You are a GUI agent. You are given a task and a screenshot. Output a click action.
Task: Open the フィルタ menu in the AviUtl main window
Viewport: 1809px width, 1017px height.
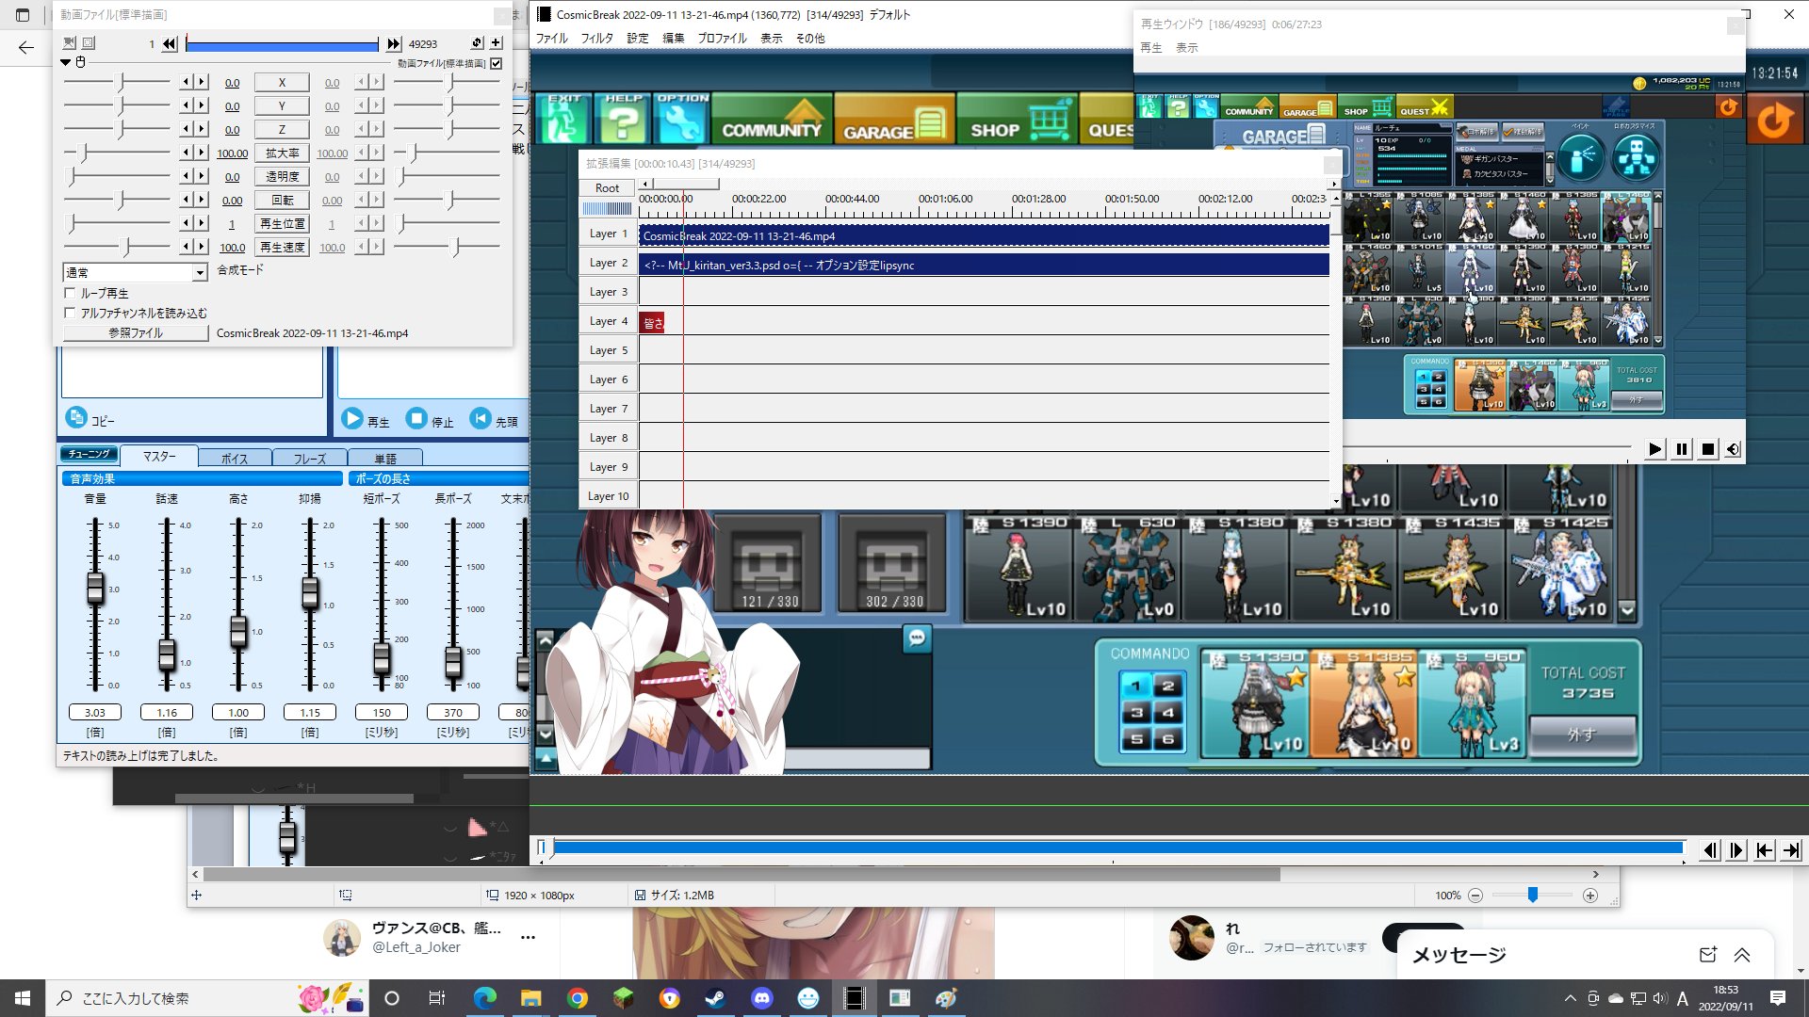click(596, 39)
